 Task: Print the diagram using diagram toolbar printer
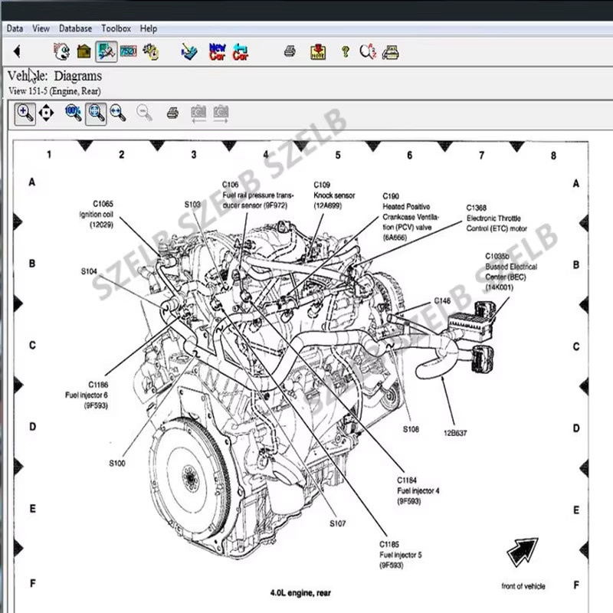tap(172, 113)
